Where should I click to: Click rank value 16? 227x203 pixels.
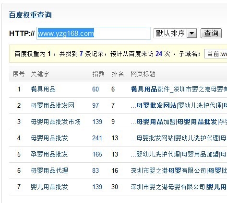click(x=115, y=170)
